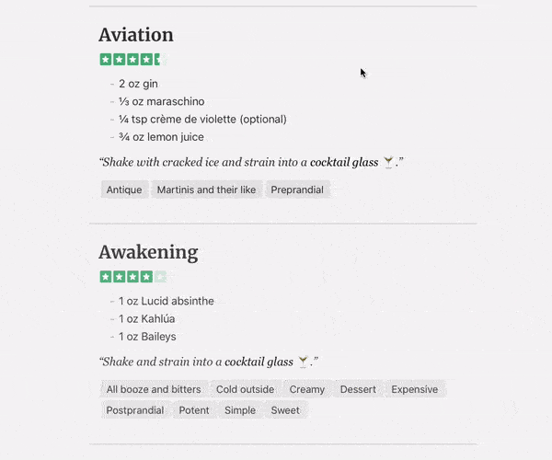Screen dimensions: 552x460
Task: Open the Awakening recipe heading
Action: pyautogui.click(x=148, y=252)
